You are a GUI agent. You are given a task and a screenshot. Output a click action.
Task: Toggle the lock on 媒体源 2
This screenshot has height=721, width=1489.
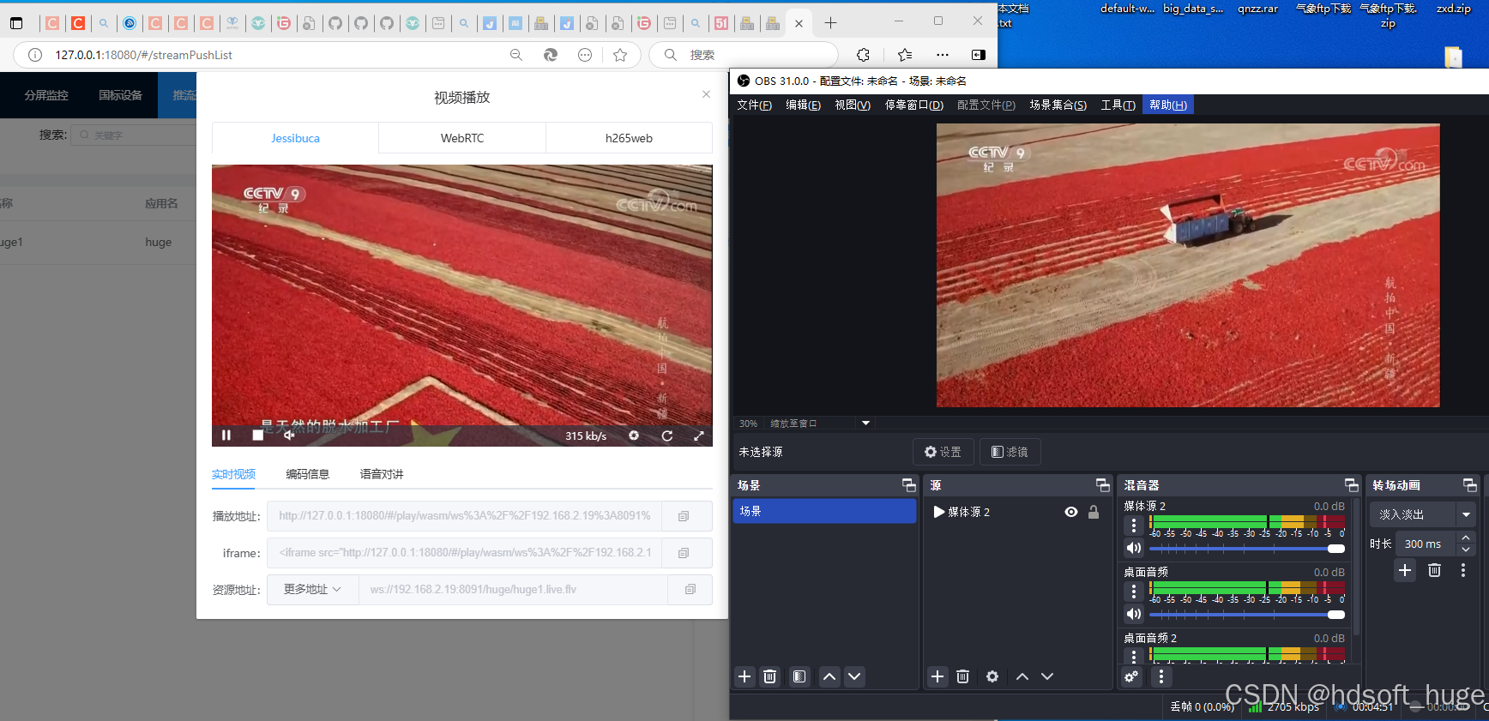point(1094,512)
